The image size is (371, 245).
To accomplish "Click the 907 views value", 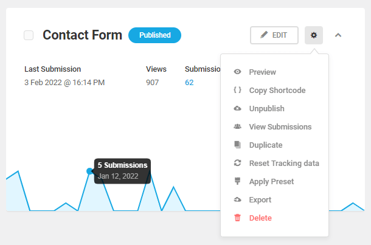I will point(153,83).
